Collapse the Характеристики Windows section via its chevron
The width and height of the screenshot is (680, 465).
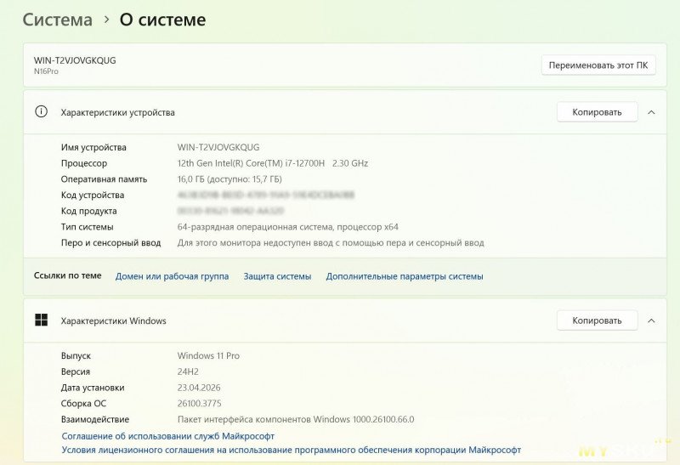tap(651, 320)
